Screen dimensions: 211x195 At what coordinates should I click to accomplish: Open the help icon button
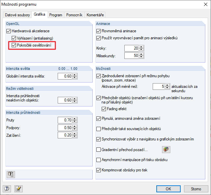click(7, 189)
